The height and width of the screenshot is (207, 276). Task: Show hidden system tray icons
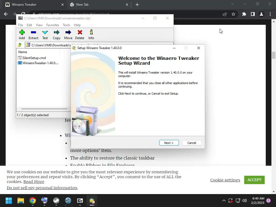click(224, 201)
